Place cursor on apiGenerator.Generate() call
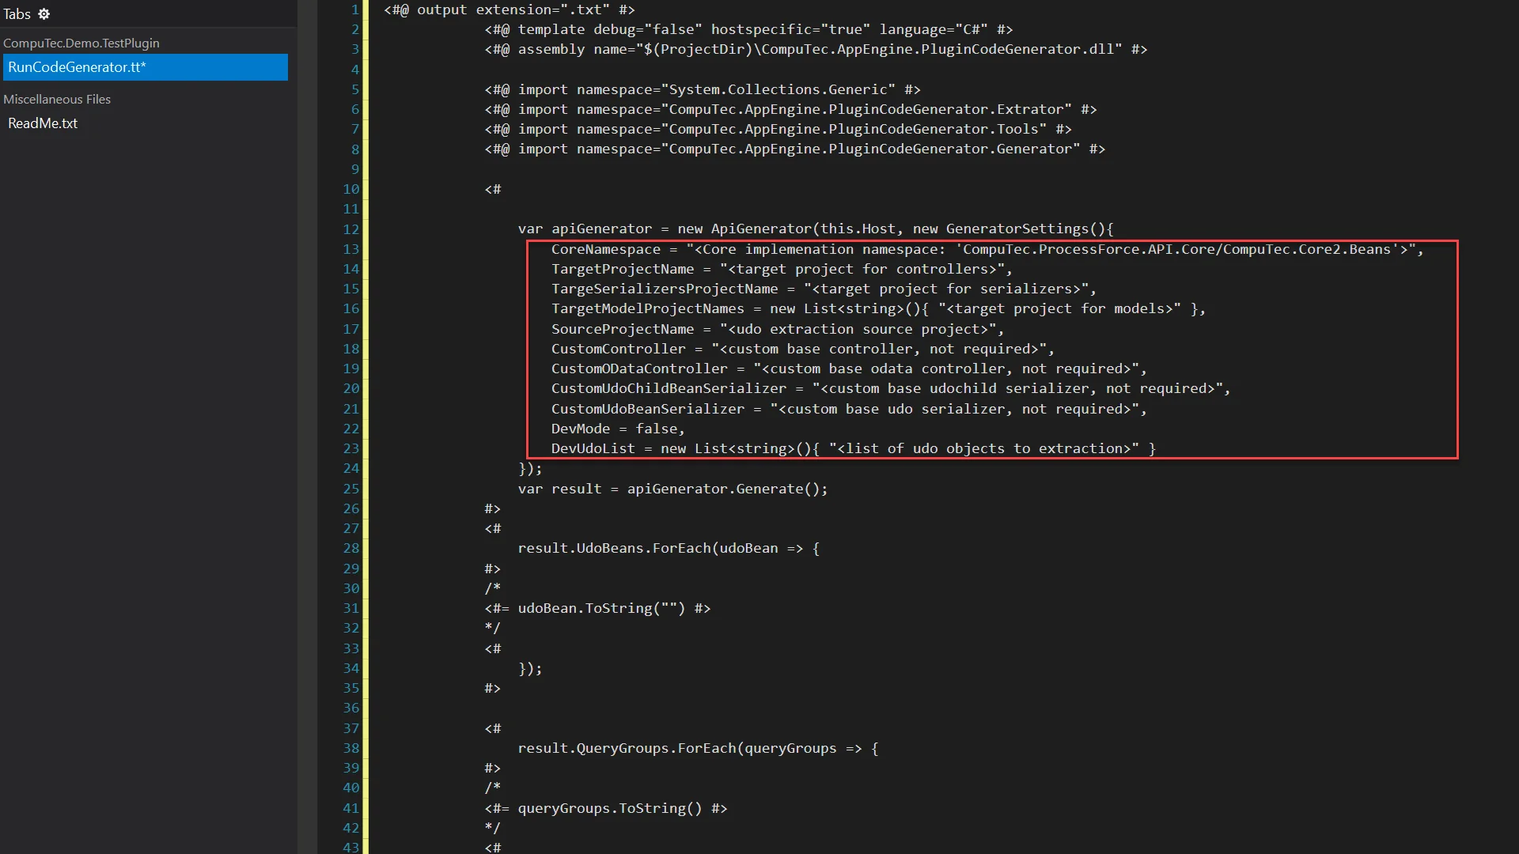Viewport: 1519px width, 854px height. pos(726,489)
